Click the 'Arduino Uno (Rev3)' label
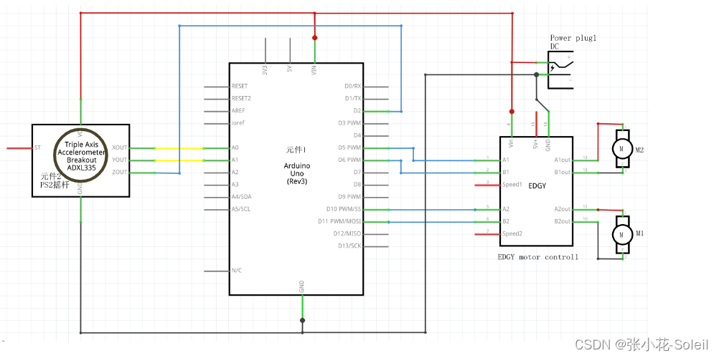The width and height of the screenshot is (719, 358). 296,173
